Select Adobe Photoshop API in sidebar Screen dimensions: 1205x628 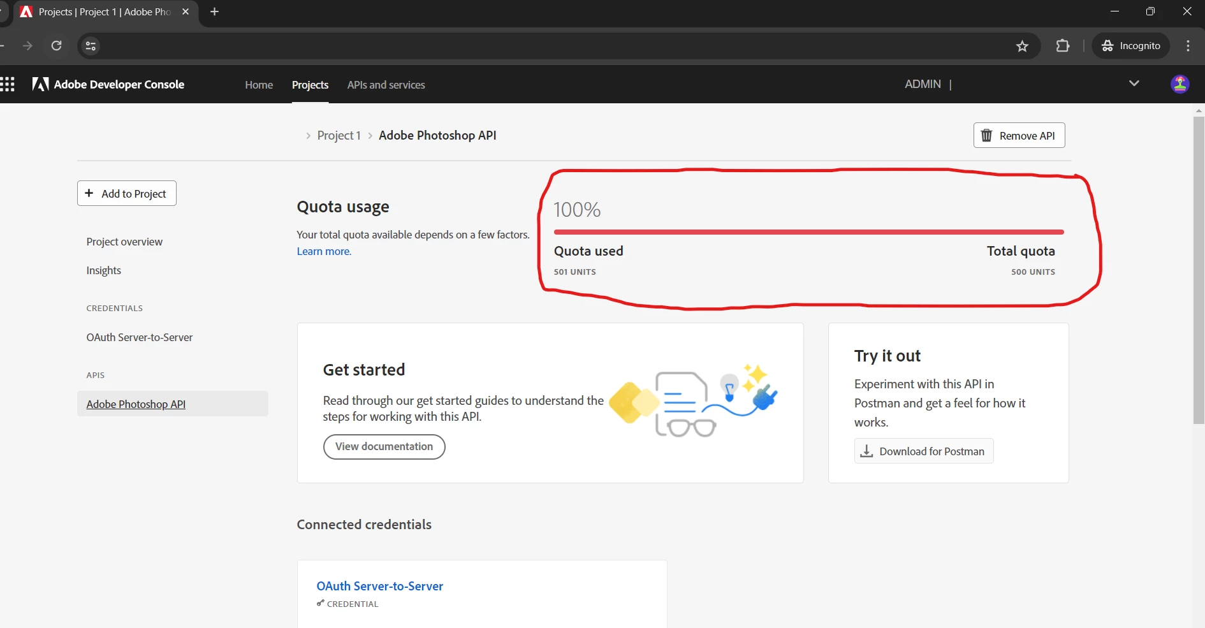point(172,404)
